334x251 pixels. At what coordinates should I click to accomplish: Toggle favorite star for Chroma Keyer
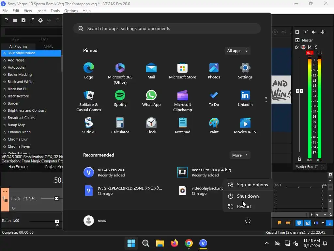[5, 147]
